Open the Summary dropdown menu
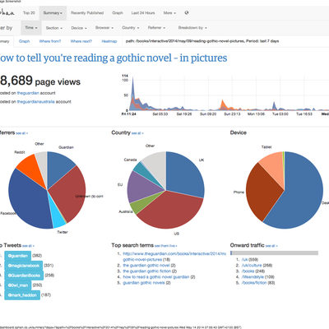Image resolution: width=329 pixels, height=329 pixels. tap(53, 13)
